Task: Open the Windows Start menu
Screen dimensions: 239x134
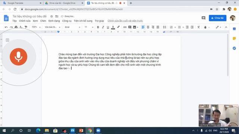Action: point(4,131)
